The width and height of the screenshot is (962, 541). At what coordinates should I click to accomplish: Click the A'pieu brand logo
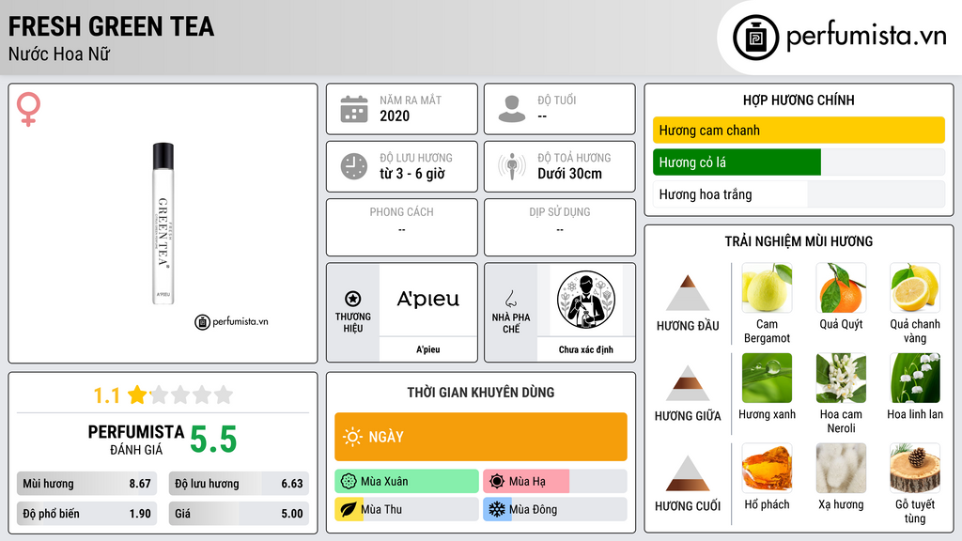(x=428, y=300)
